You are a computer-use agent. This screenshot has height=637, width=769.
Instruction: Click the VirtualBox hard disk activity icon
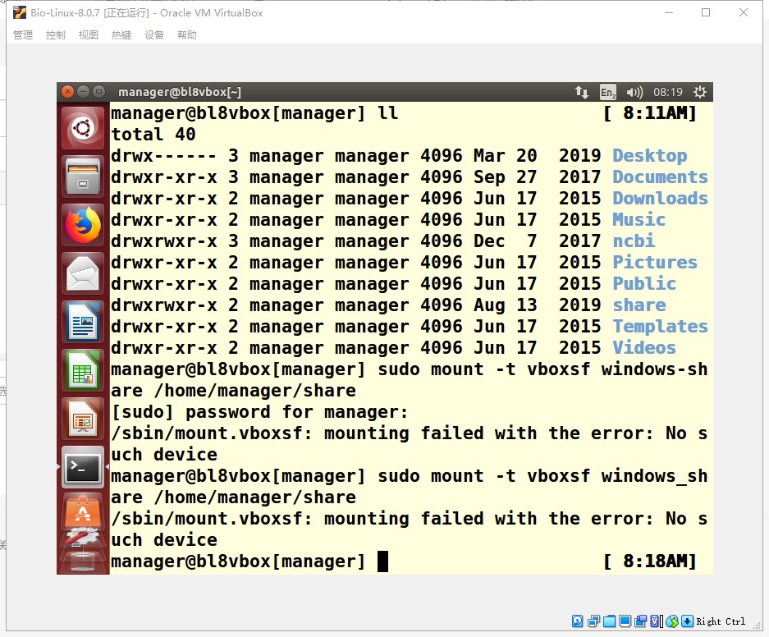[578, 621]
